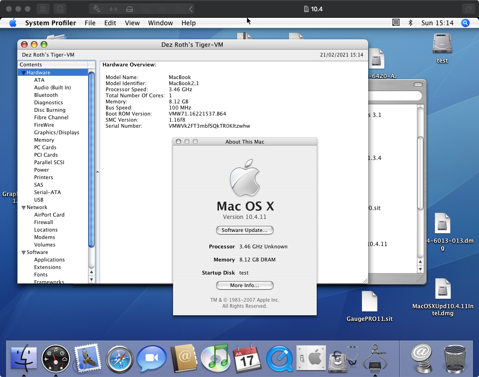
Task: Click Version 10.4.11 text
Action: coord(245,217)
